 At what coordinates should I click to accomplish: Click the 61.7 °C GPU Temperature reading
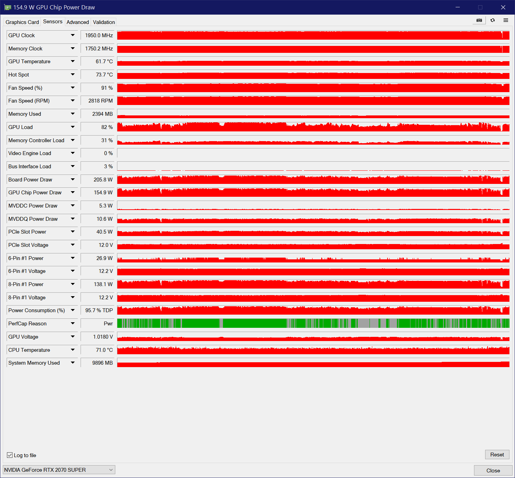(97, 62)
